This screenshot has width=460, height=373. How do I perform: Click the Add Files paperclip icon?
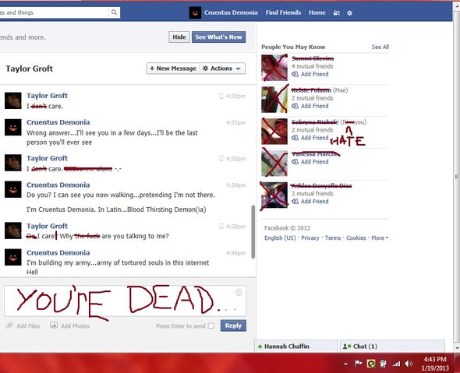point(9,325)
